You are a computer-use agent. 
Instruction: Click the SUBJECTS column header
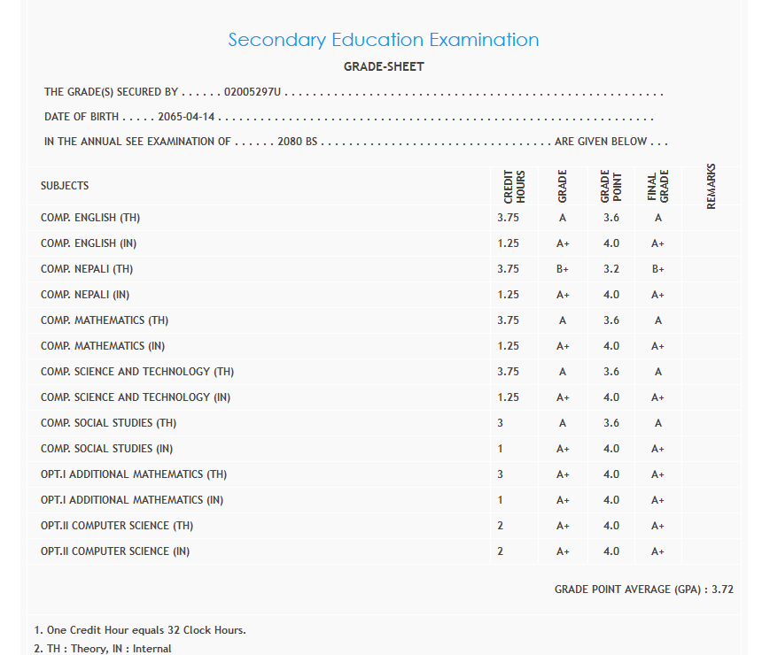pos(65,186)
